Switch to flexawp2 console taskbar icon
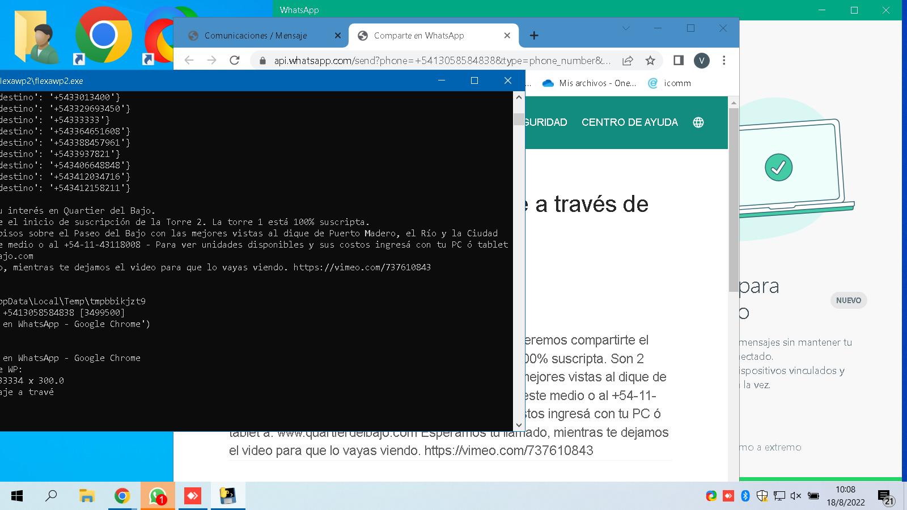 [x=228, y=496]
